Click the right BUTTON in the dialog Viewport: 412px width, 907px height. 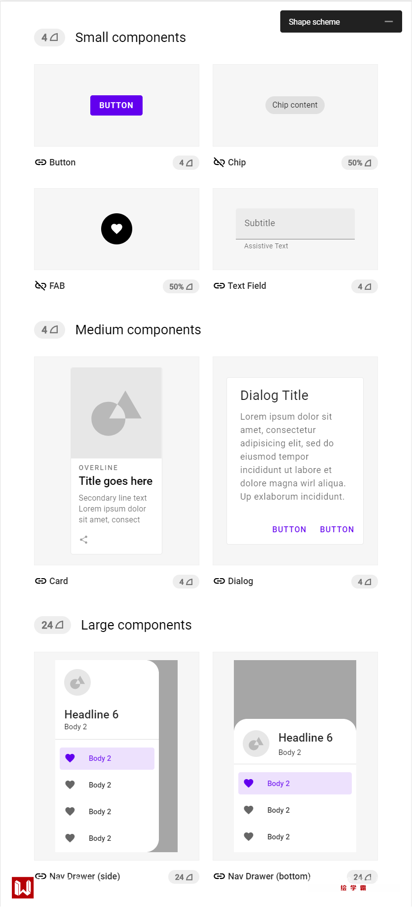click(x=337, y=529)
